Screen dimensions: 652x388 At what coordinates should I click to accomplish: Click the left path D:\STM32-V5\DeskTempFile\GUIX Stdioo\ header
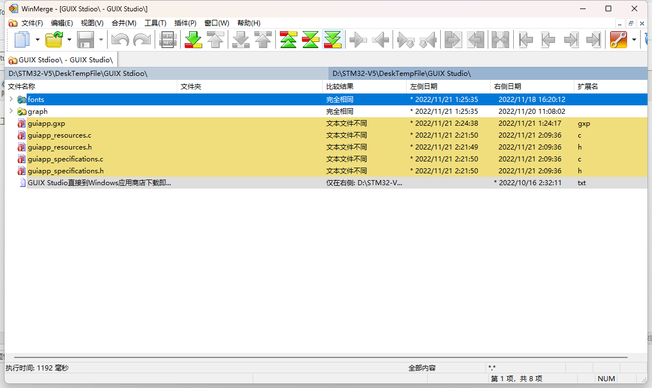click(167, 74)
